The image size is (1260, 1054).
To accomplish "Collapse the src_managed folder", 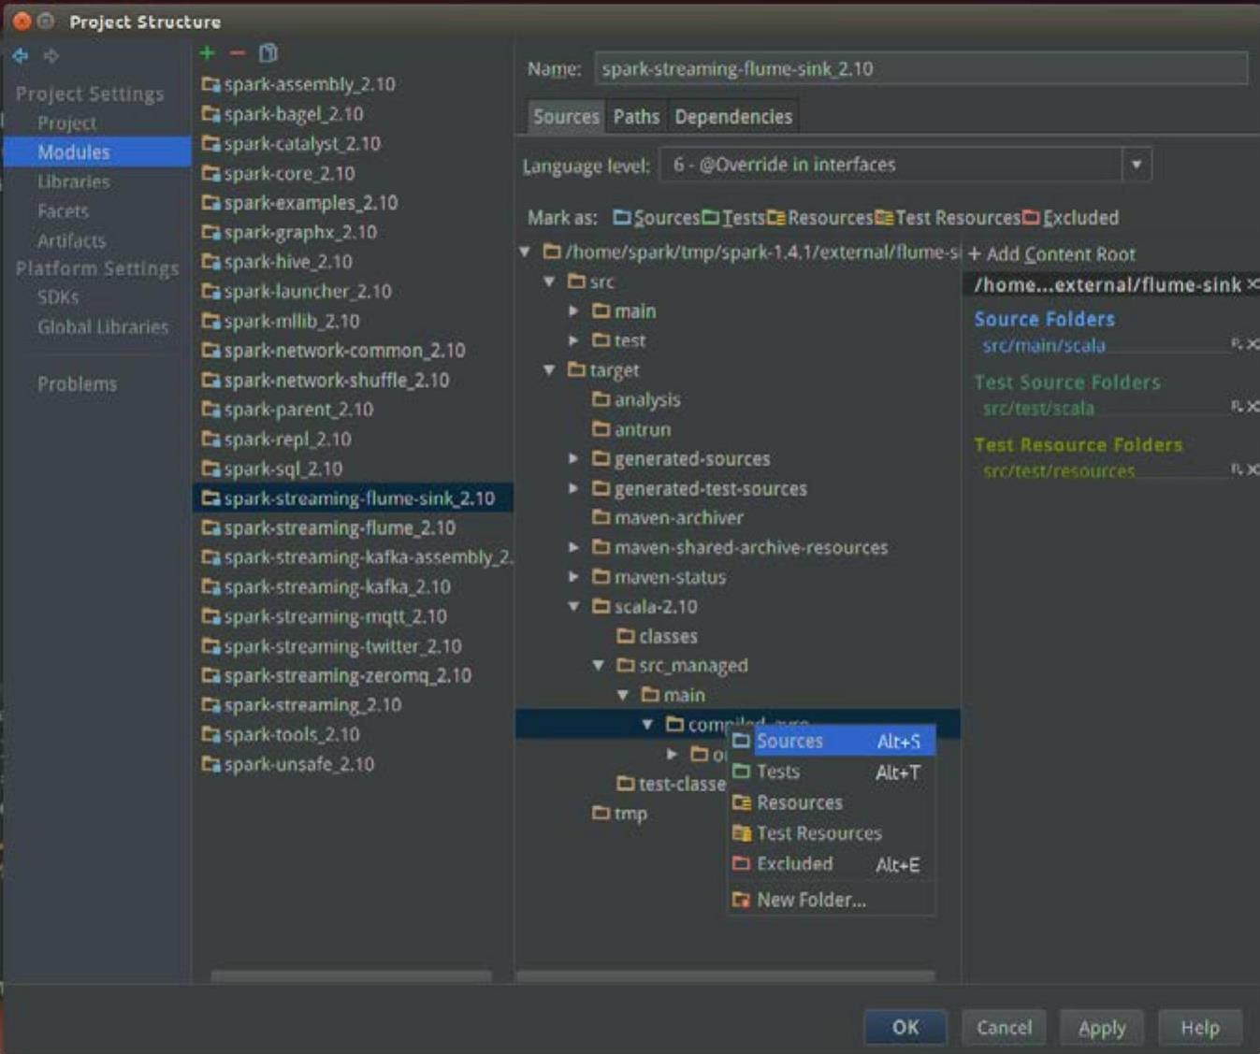I will (x=599, y=666).
